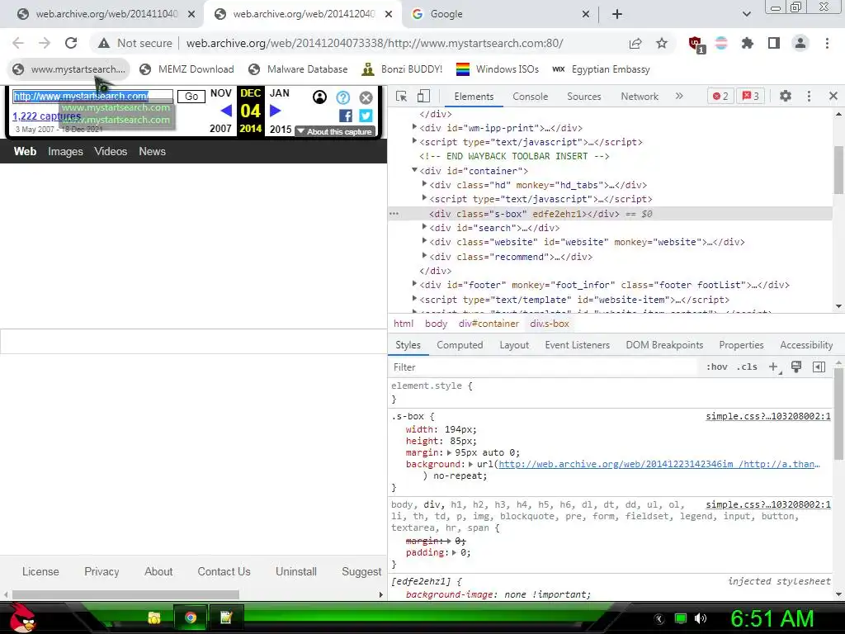Expand the background shorthand in .s-box rule

[470, 464]
